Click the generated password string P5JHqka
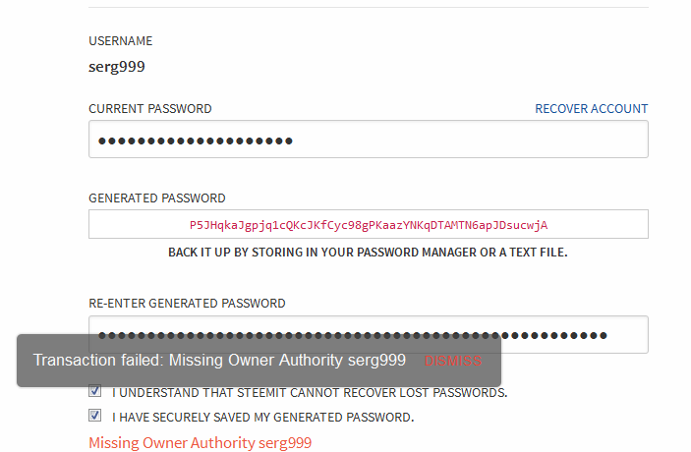This screenshot has width=691, height=452. tap(368, 225)
